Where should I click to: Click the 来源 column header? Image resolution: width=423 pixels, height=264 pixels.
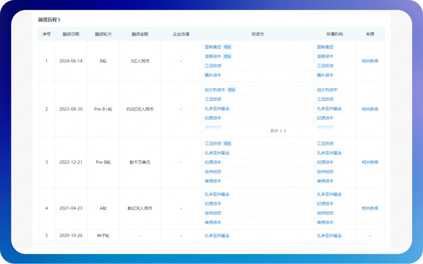[370, 34]
